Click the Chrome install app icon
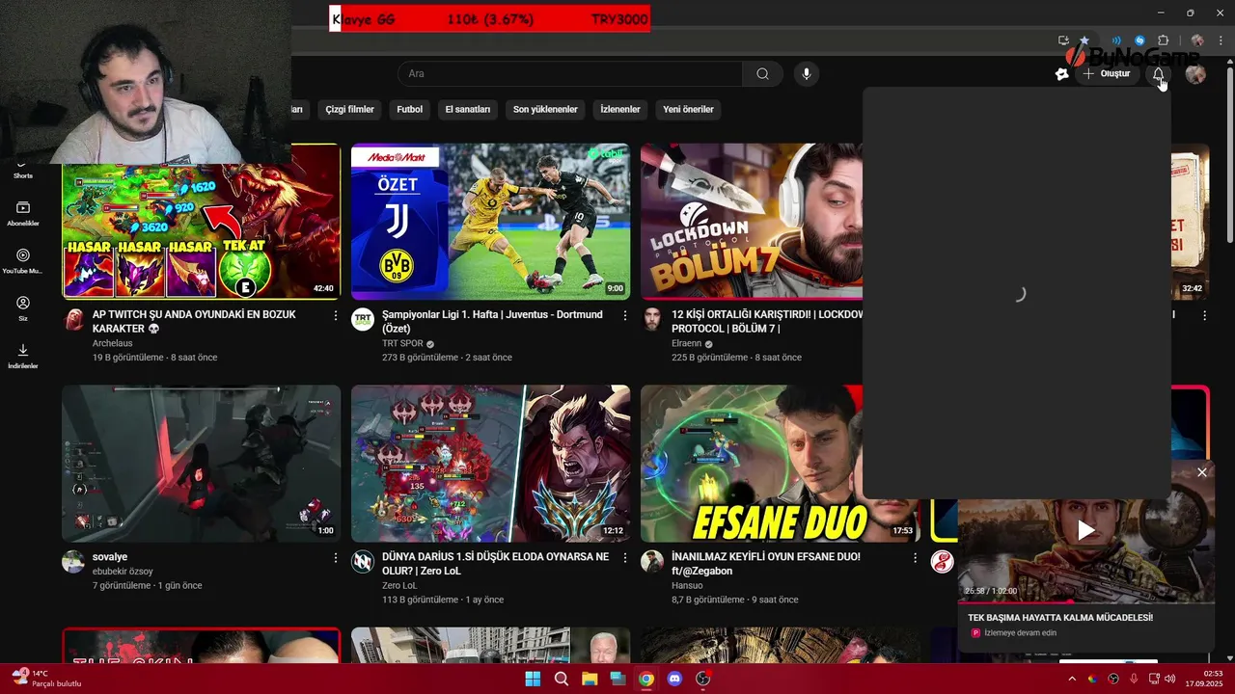Image resolution: width=1235 pixels, height=694 pixels. point(1063,40)
